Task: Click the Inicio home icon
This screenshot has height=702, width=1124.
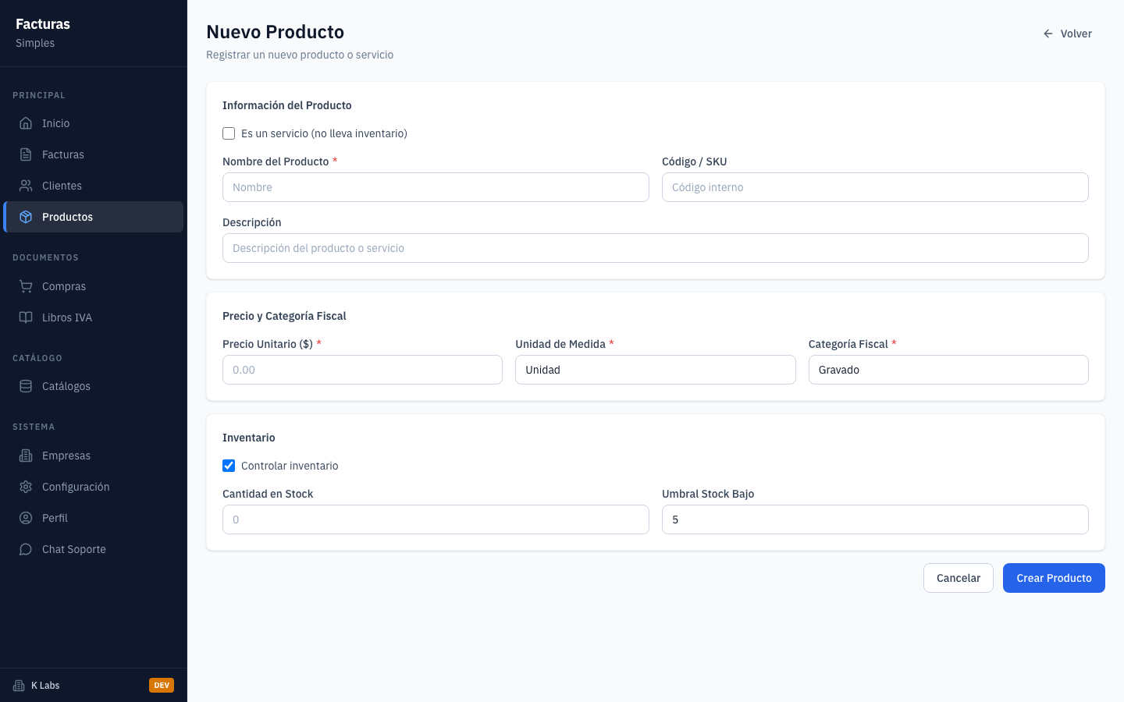Action: click(26, 123)
